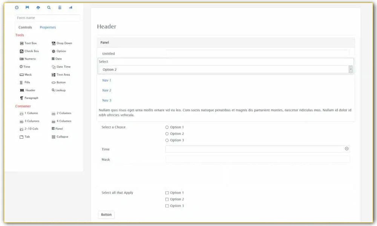Viewport: 377px width, 226px height.
Task: Check Option 3 under Select all that Apply
Action: pos(167,206)
